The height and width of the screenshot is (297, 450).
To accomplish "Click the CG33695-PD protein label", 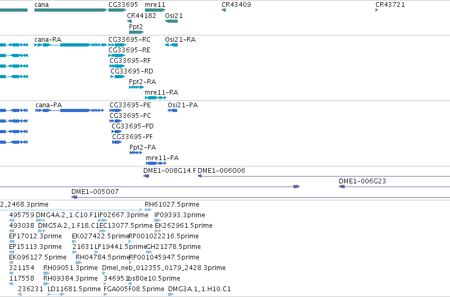I will tap(133, 126).
